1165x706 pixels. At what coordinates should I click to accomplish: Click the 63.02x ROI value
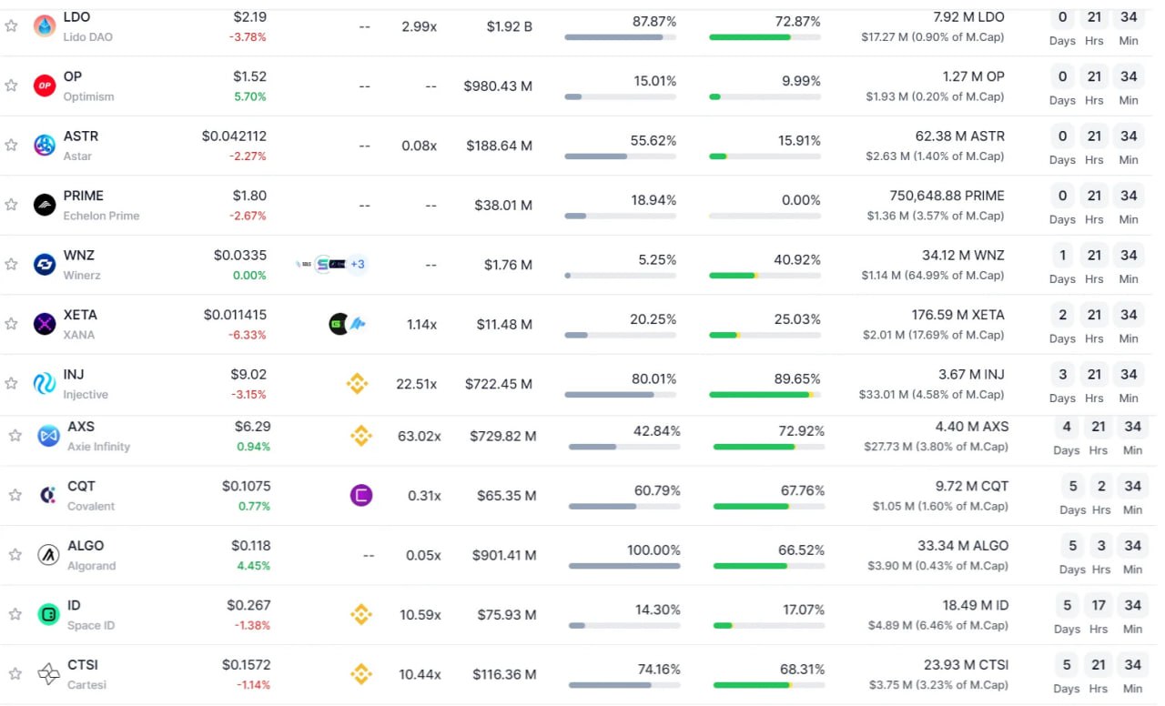pos(419,436)
